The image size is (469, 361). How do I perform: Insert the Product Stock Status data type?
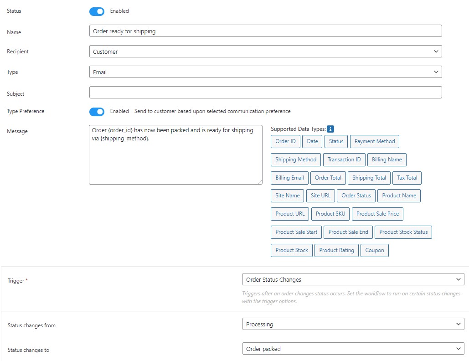[x=403, y=232]
